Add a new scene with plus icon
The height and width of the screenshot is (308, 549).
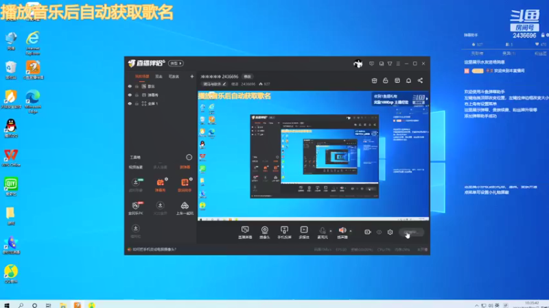pos(192,77)
